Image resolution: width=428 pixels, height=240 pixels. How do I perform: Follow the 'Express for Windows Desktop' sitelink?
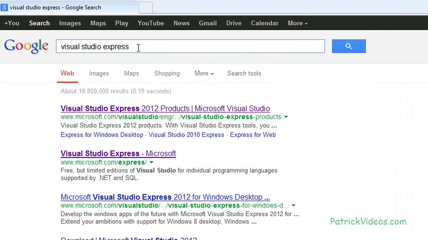coord(102,135)
